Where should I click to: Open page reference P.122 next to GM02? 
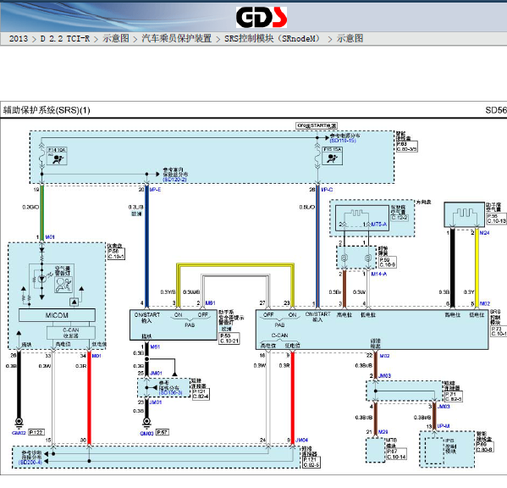point(36,432)
